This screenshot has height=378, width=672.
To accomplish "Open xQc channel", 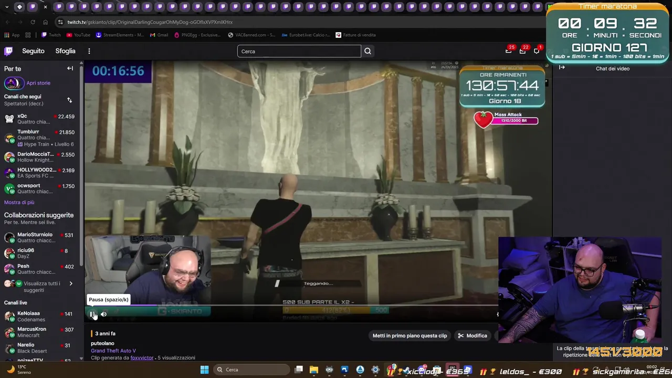I will pyautogui.click(x=40, y=119).
